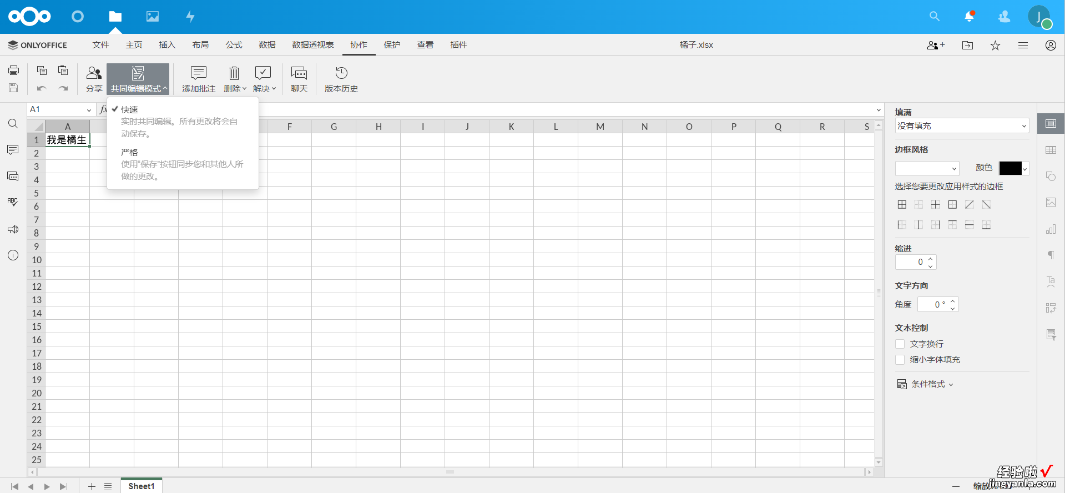Apply all borders style icon
Screen dimensions: 1065x493
tap(902, 205)
